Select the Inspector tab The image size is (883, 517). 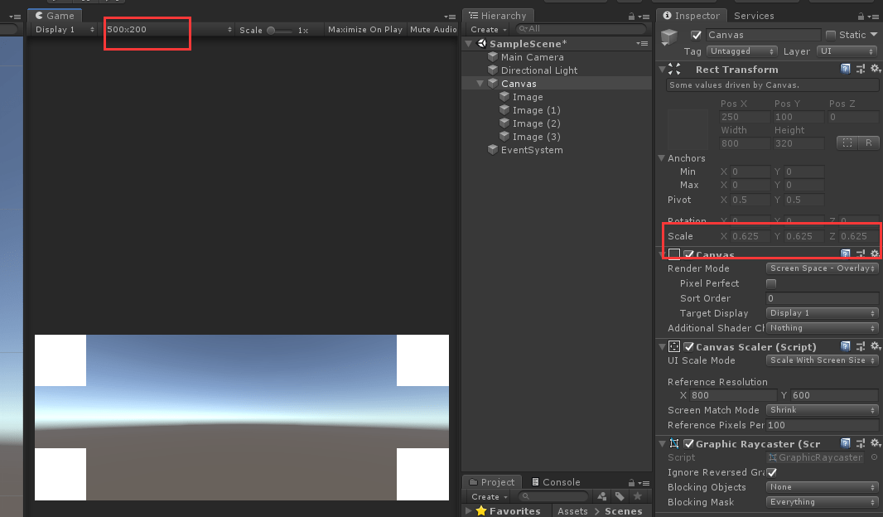[692, 16]
